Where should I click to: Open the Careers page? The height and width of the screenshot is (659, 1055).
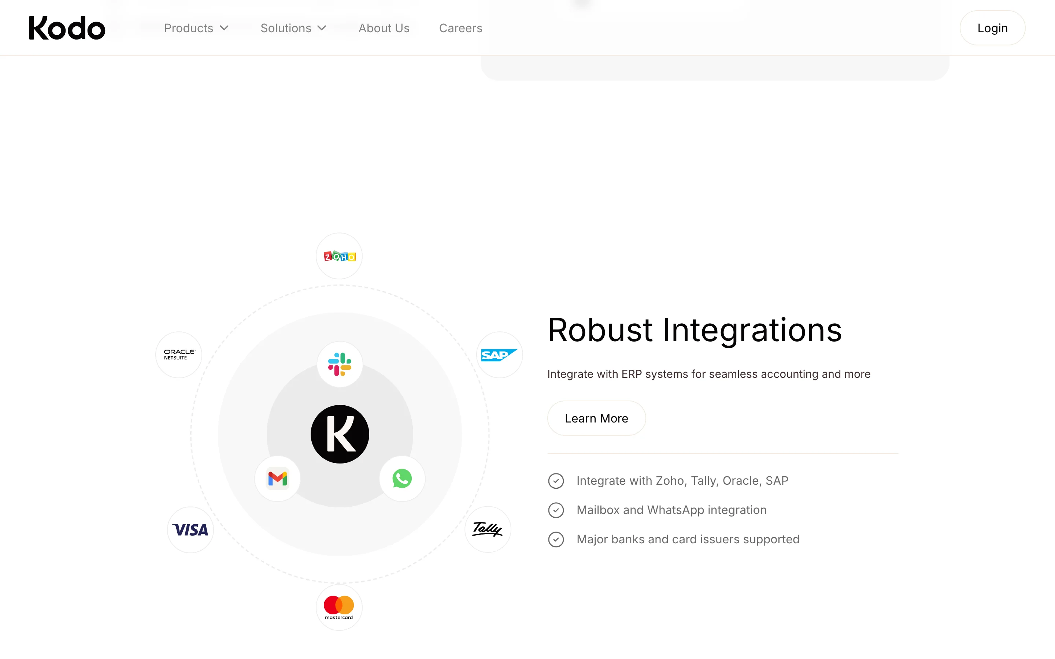(460, 28)
